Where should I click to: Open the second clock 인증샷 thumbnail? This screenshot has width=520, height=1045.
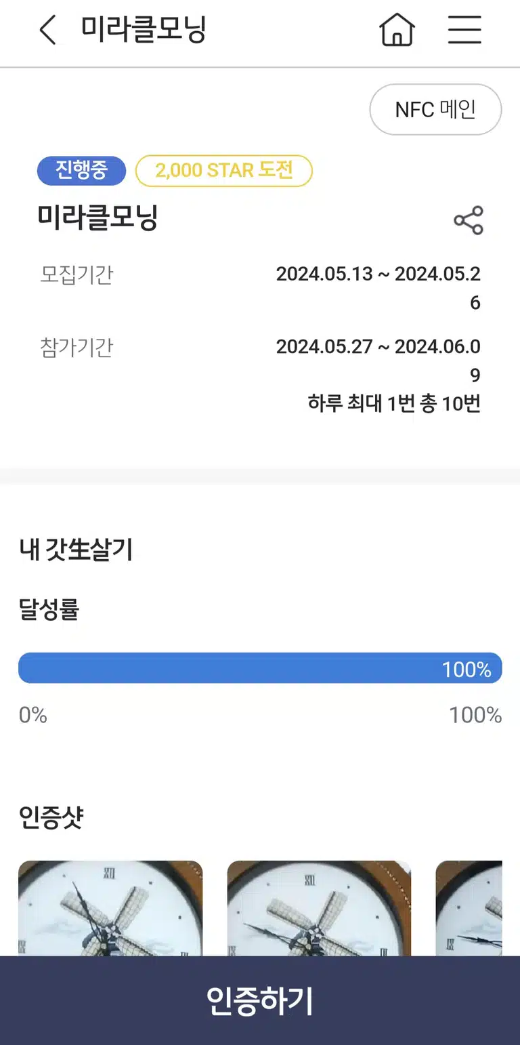(x=319, y=908)
